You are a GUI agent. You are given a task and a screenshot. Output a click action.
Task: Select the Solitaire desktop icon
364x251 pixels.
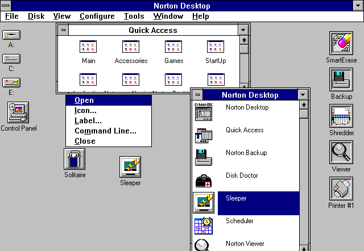point(75,159)
